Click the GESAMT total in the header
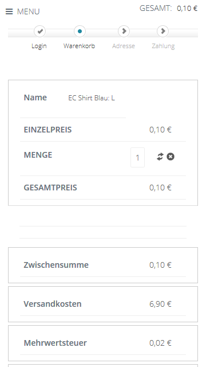The height and width of the screenshot is (367, 206). (x=169, y=9)
